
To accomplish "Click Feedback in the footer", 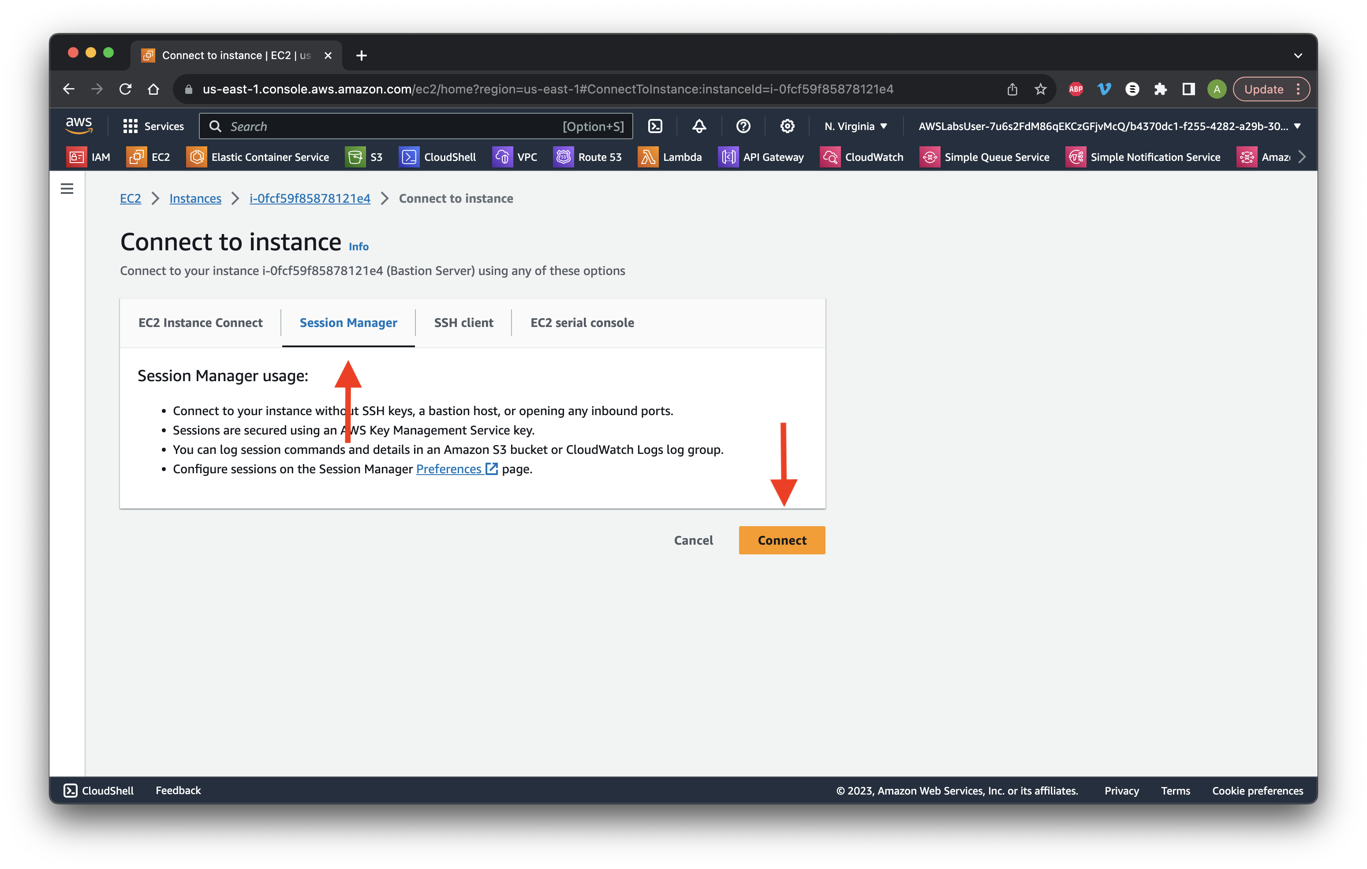I will tap(178, 790).
